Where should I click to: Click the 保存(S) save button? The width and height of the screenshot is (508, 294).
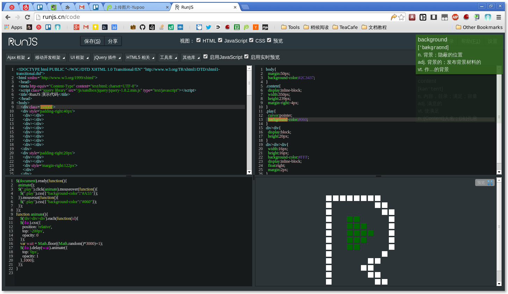coord(92,41)
